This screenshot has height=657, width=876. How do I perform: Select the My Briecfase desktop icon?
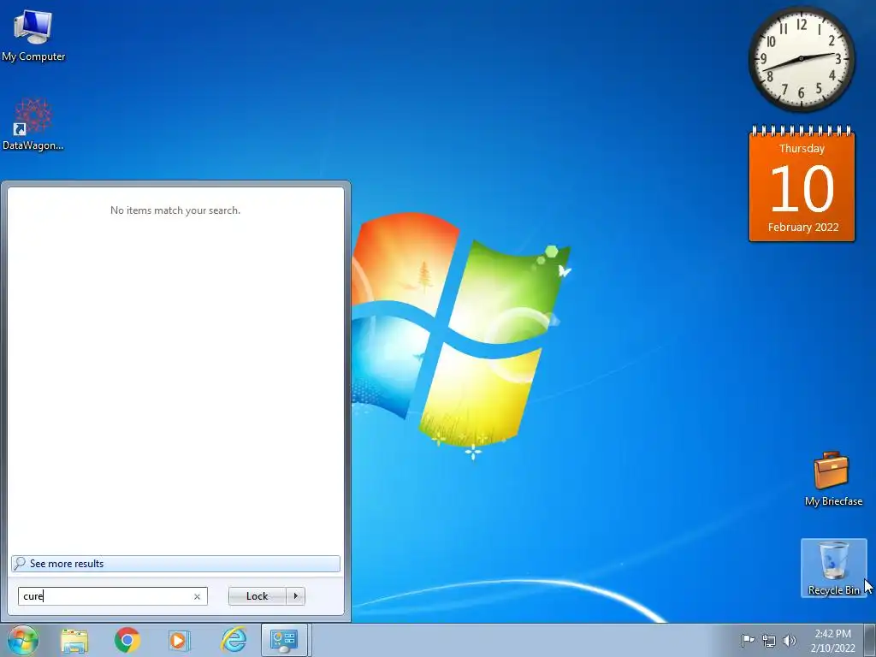[x=833, y=479]
